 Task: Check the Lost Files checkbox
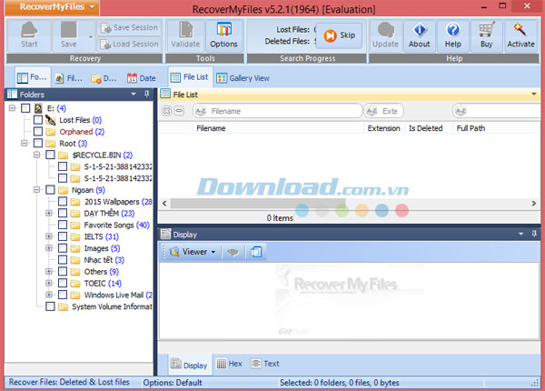point(38,120)
